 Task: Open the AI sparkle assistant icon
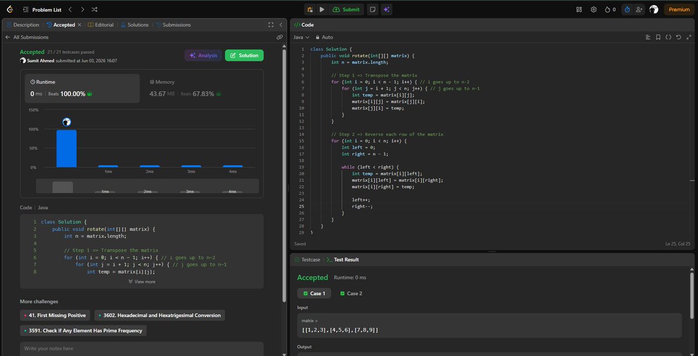(x=387, y=10)
